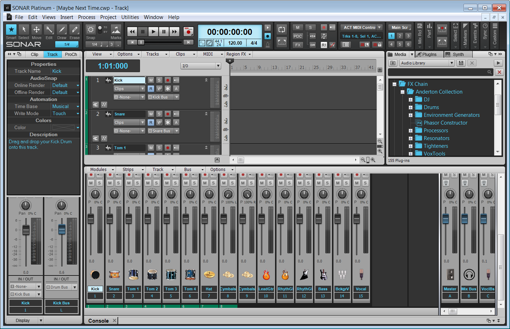The width and height of the screenshot is (510, 329).
Task: Click the BckgrV strip icon
Action: click(x=342, y=274)
